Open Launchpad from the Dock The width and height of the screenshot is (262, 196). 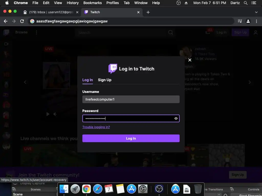[x=75, y=189]
